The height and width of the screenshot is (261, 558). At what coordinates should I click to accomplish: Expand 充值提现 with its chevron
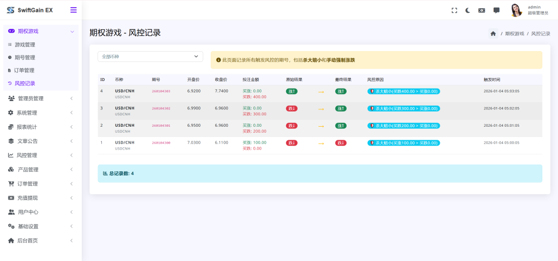tap(71, 198)
